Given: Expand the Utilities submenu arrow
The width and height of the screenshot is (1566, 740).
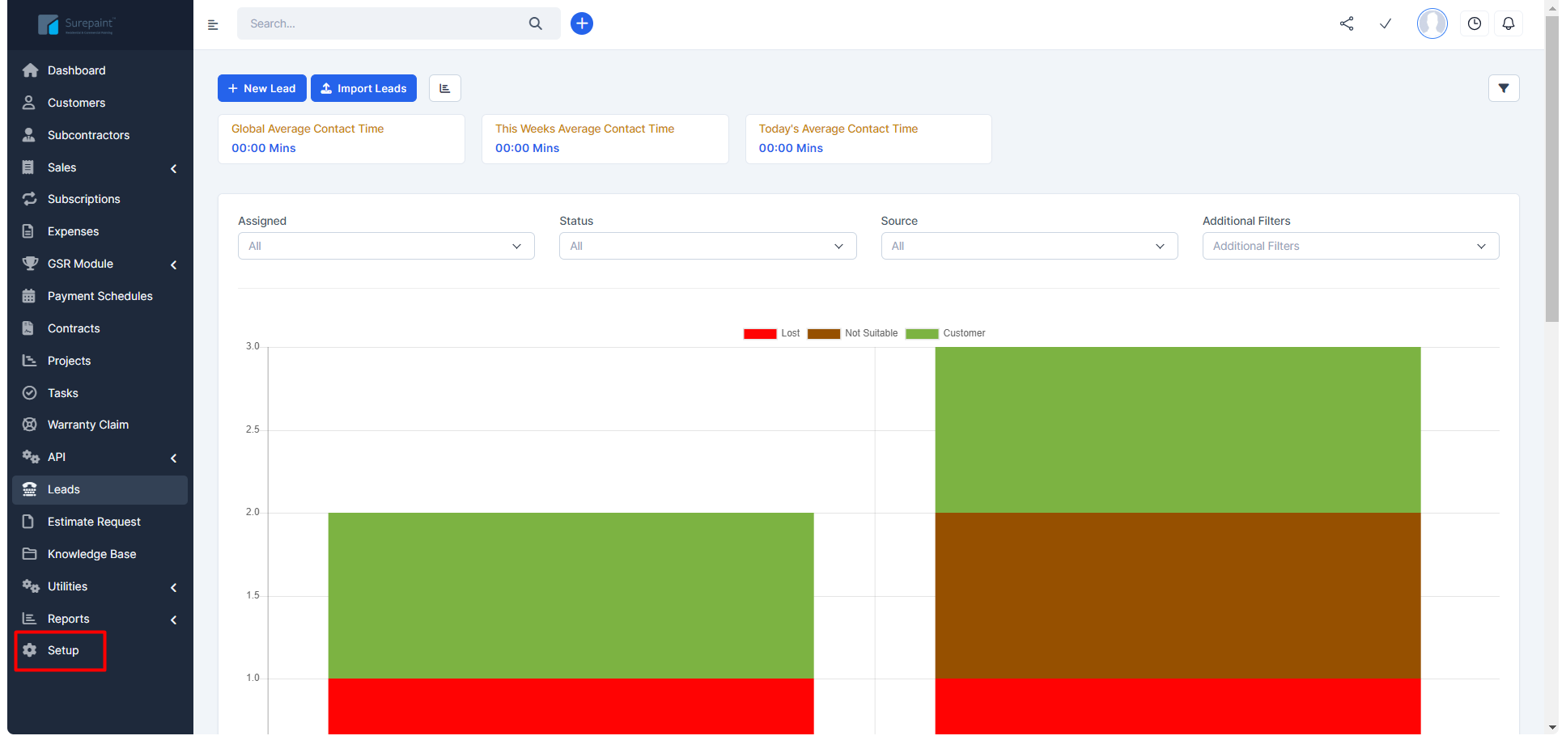Looking at the screenshot, I should (x=174, y=587).
